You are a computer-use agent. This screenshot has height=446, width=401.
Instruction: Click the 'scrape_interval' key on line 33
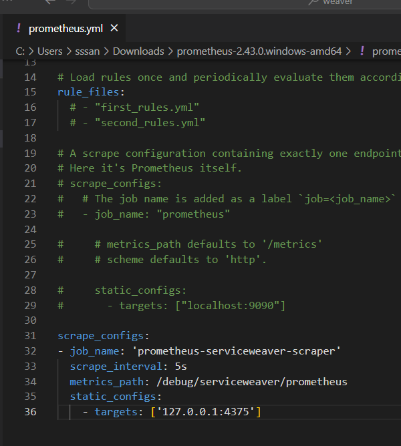[116, 367]
